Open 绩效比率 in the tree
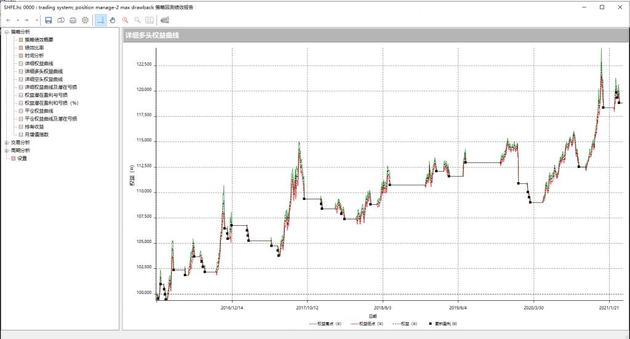 (34, 48)
